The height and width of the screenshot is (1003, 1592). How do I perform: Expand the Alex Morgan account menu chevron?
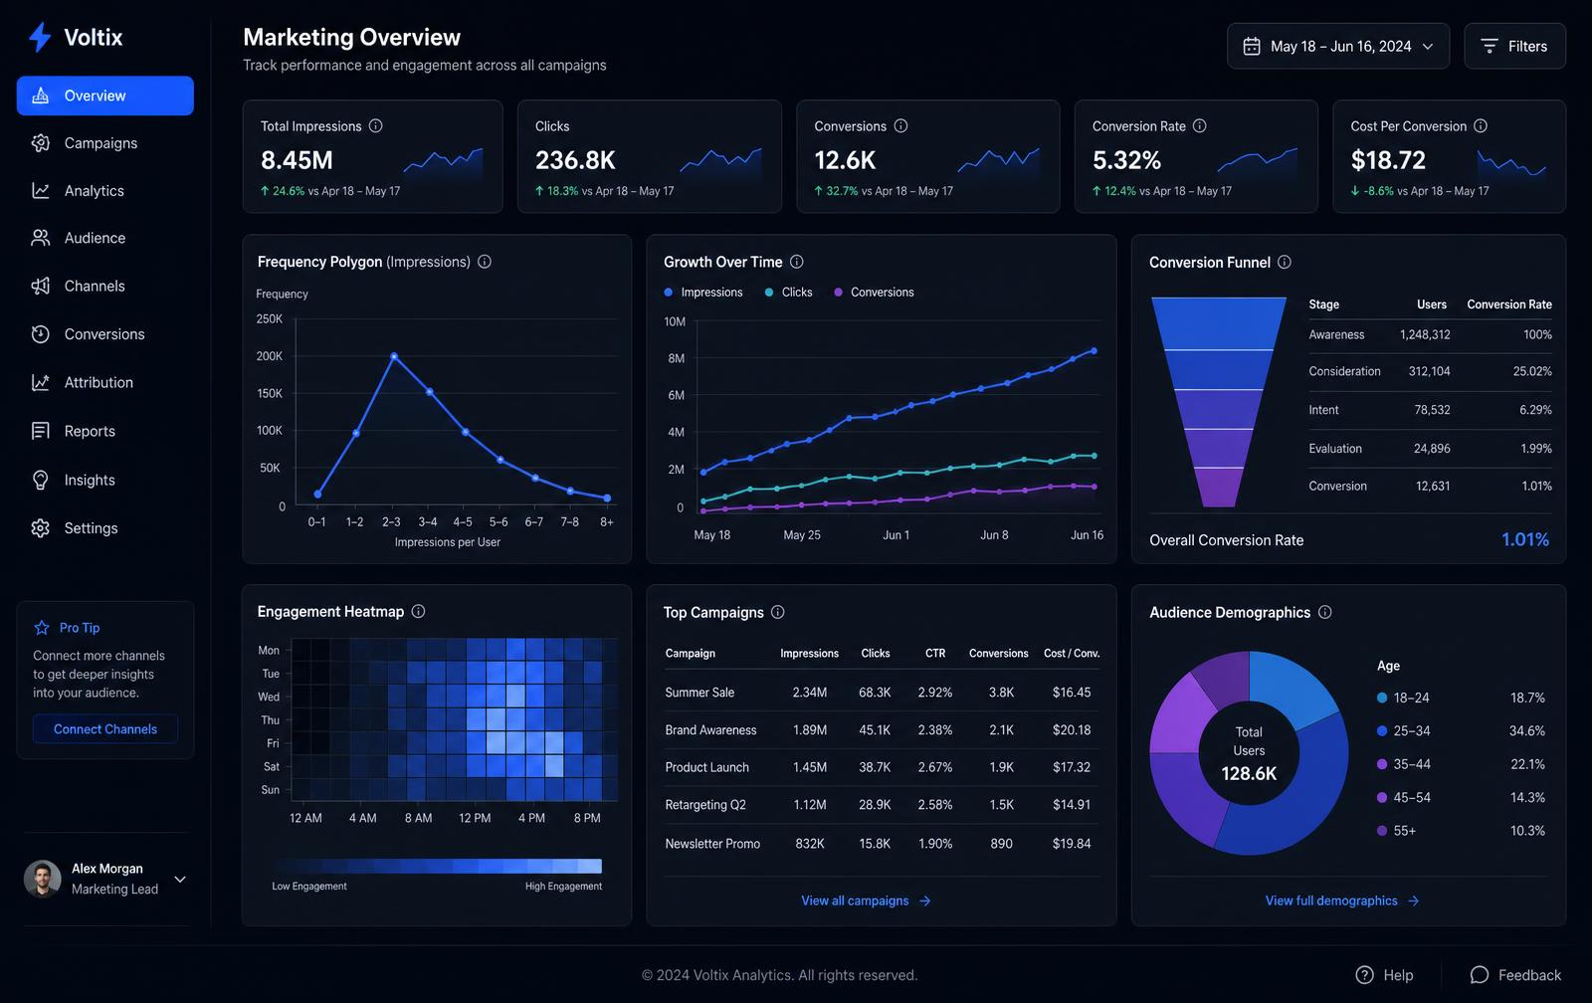180,879
